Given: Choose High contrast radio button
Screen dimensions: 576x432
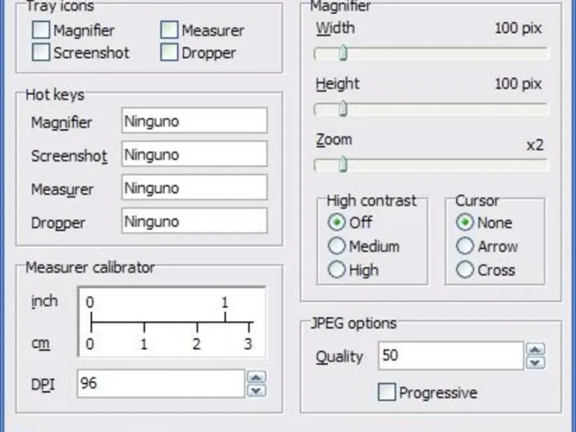Looking at the screenshot, I should (x=336, y=270).
